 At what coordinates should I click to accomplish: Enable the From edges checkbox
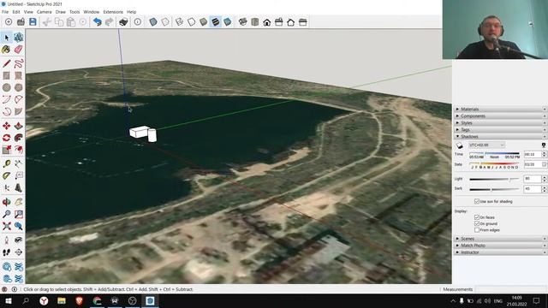point(477,230)
